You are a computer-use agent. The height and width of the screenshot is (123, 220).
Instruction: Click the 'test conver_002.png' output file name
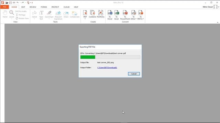coord(106,63)
